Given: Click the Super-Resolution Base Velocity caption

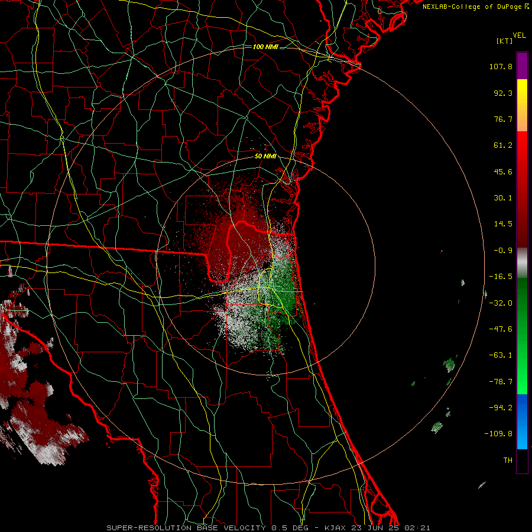Looking at the screenshot, I should (268, 528).
